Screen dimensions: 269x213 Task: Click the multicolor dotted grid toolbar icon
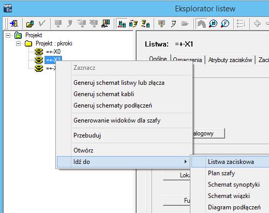coord(161,24)
